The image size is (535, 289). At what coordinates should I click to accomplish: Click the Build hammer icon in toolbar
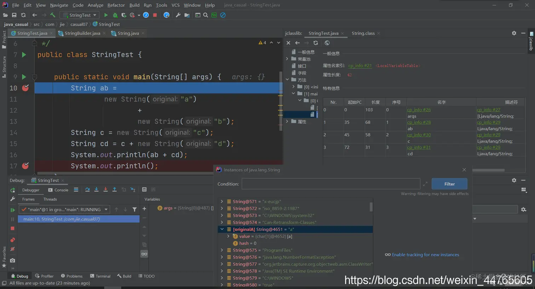click(x=53, y=15)
